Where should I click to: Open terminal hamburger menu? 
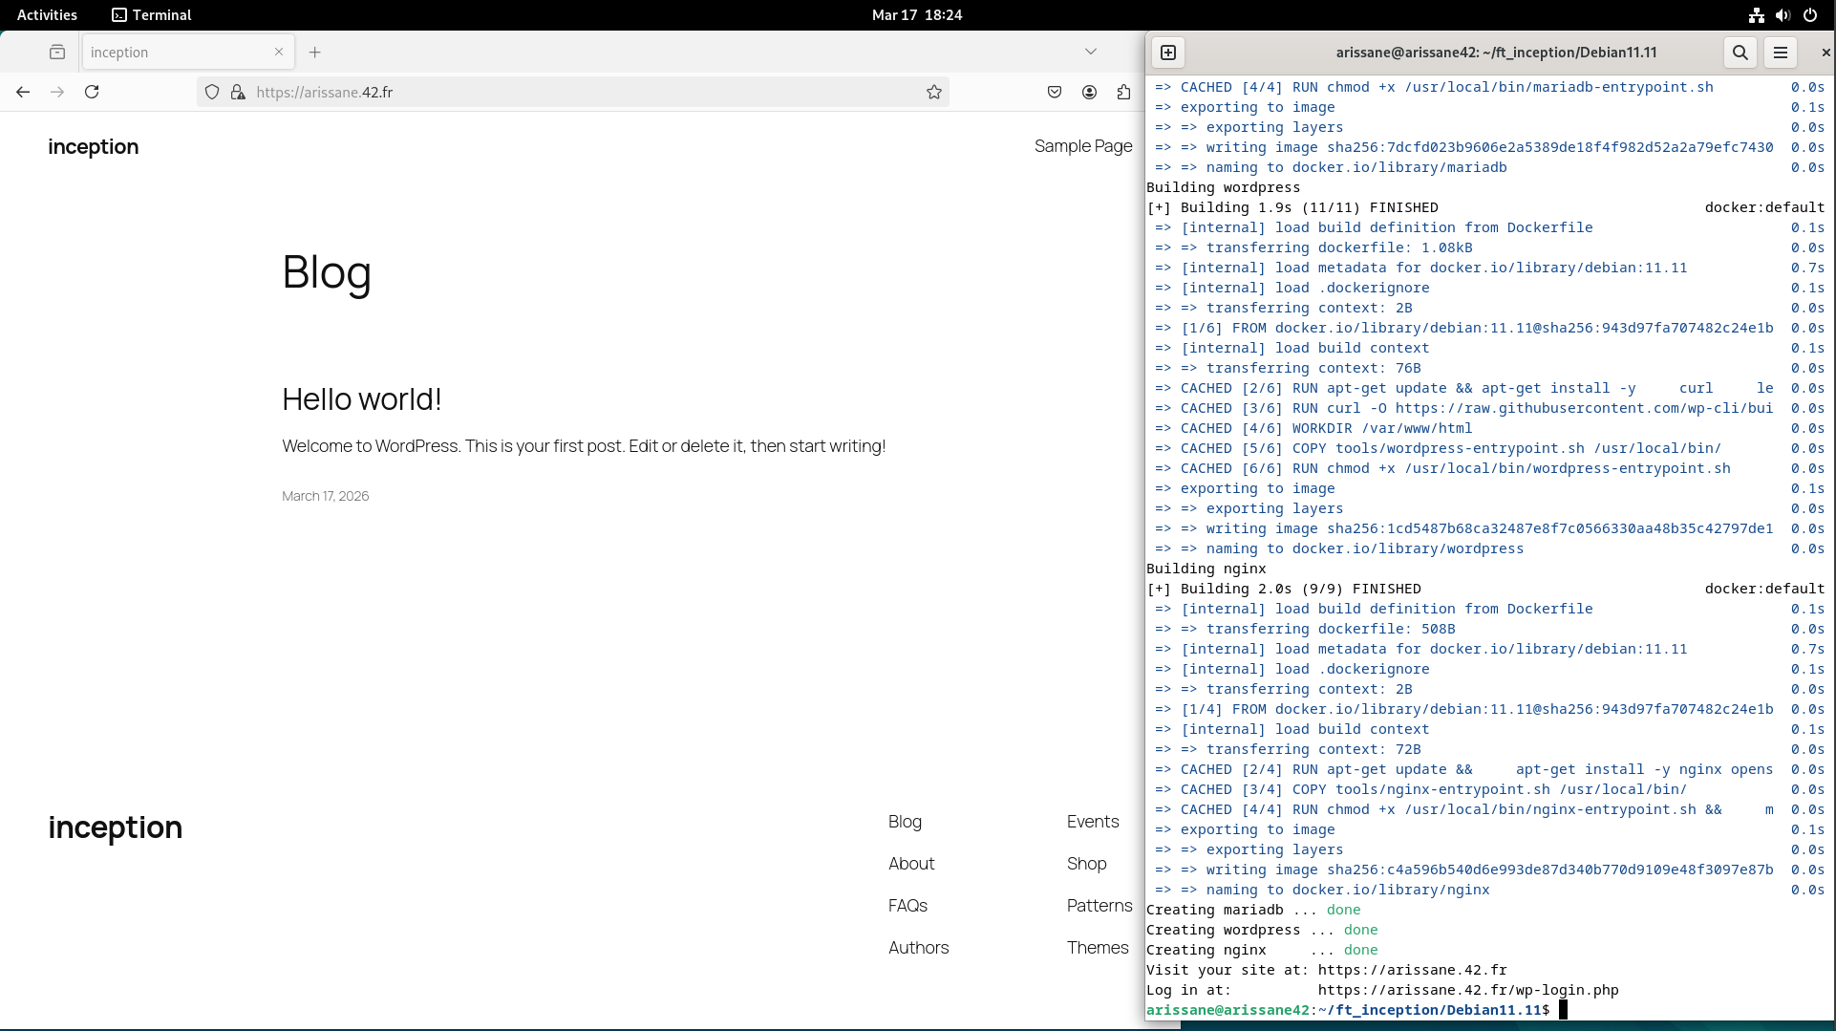[x=1781, y=53]
